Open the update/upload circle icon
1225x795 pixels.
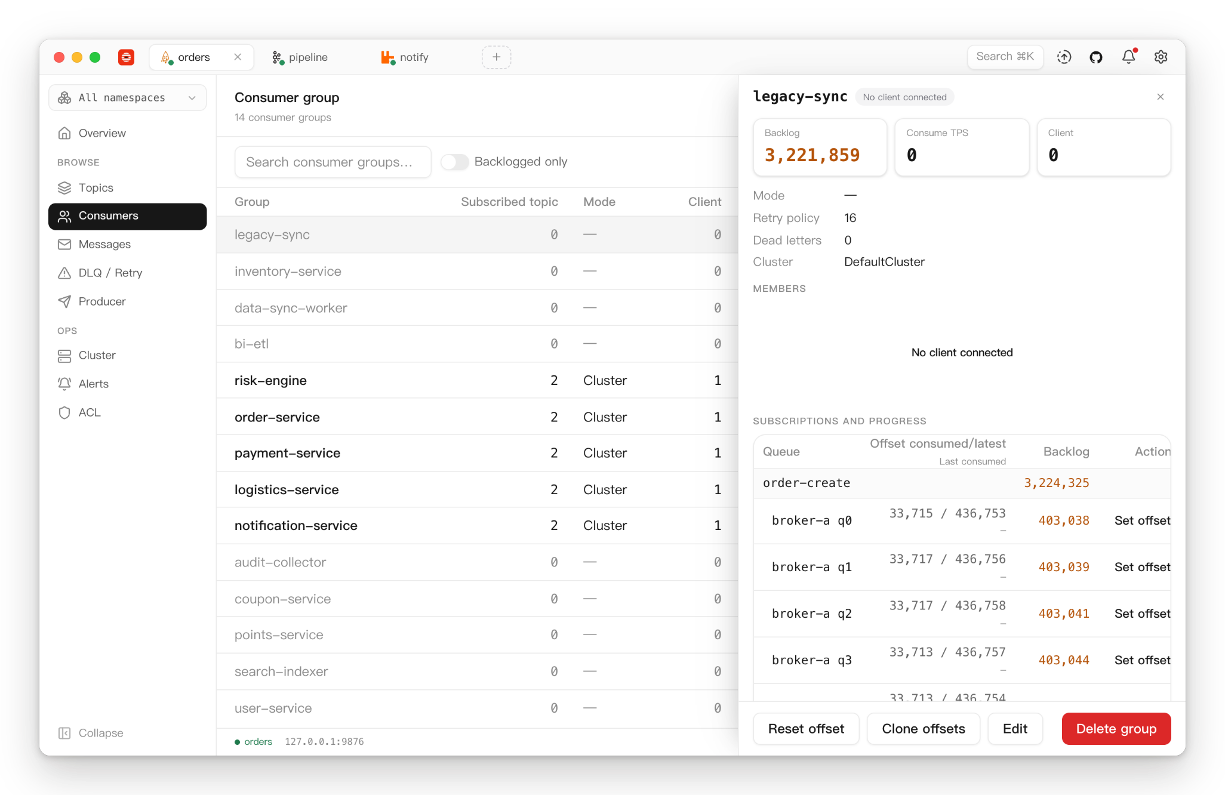point(1064,57)
